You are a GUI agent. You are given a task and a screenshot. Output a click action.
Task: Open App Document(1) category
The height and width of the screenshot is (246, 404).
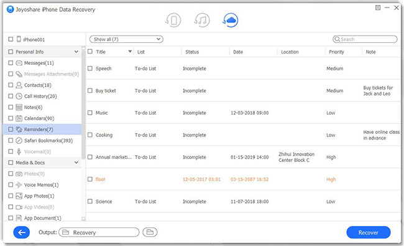coord(43,219)
